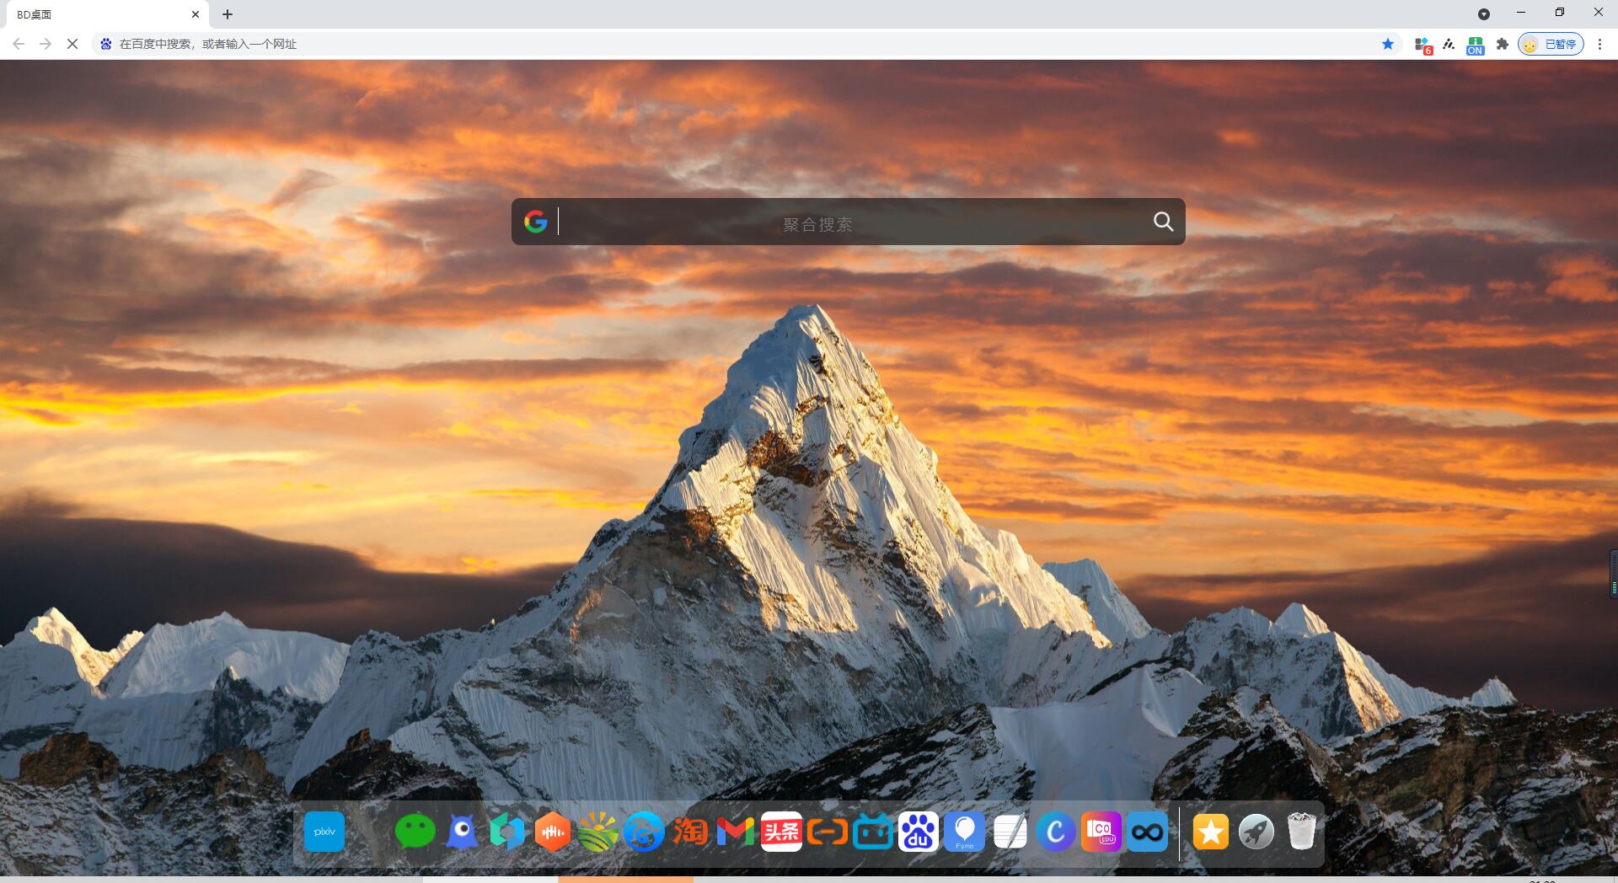Screen dimensions: 1618x883
Task: Open a new browser tab
Action: click(228, 14)
